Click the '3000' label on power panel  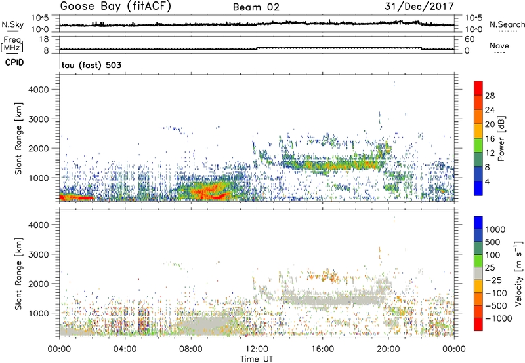pyautogui.click(x=39, y=119)
